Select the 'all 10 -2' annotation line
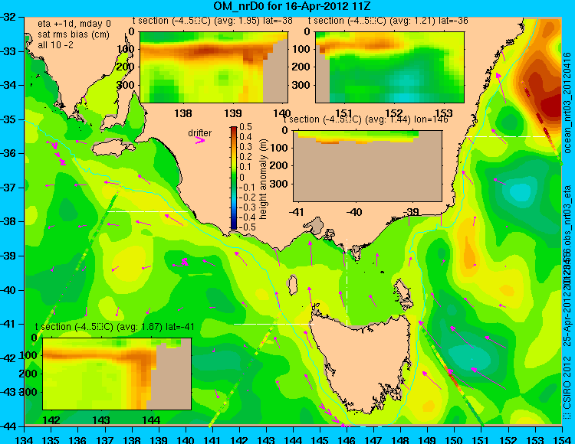 (55, 45)
